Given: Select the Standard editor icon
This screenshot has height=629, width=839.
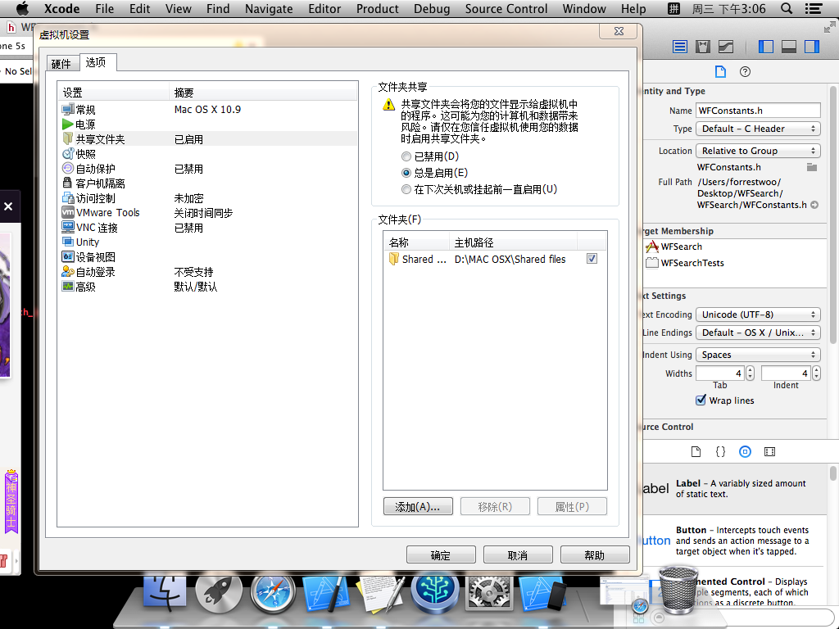Looking at the screenshot, I should pos(680,47).
